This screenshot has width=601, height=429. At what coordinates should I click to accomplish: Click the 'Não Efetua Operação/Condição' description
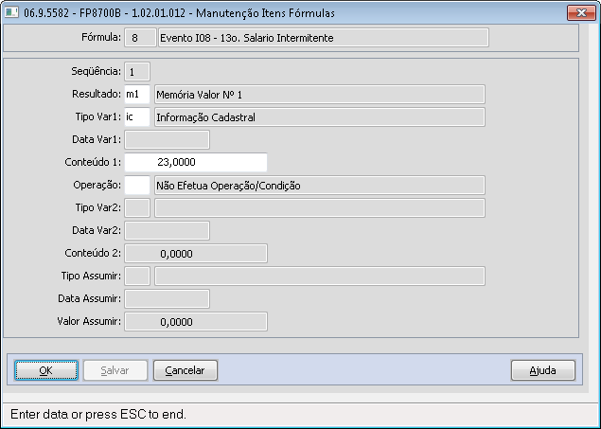[320, 186]
